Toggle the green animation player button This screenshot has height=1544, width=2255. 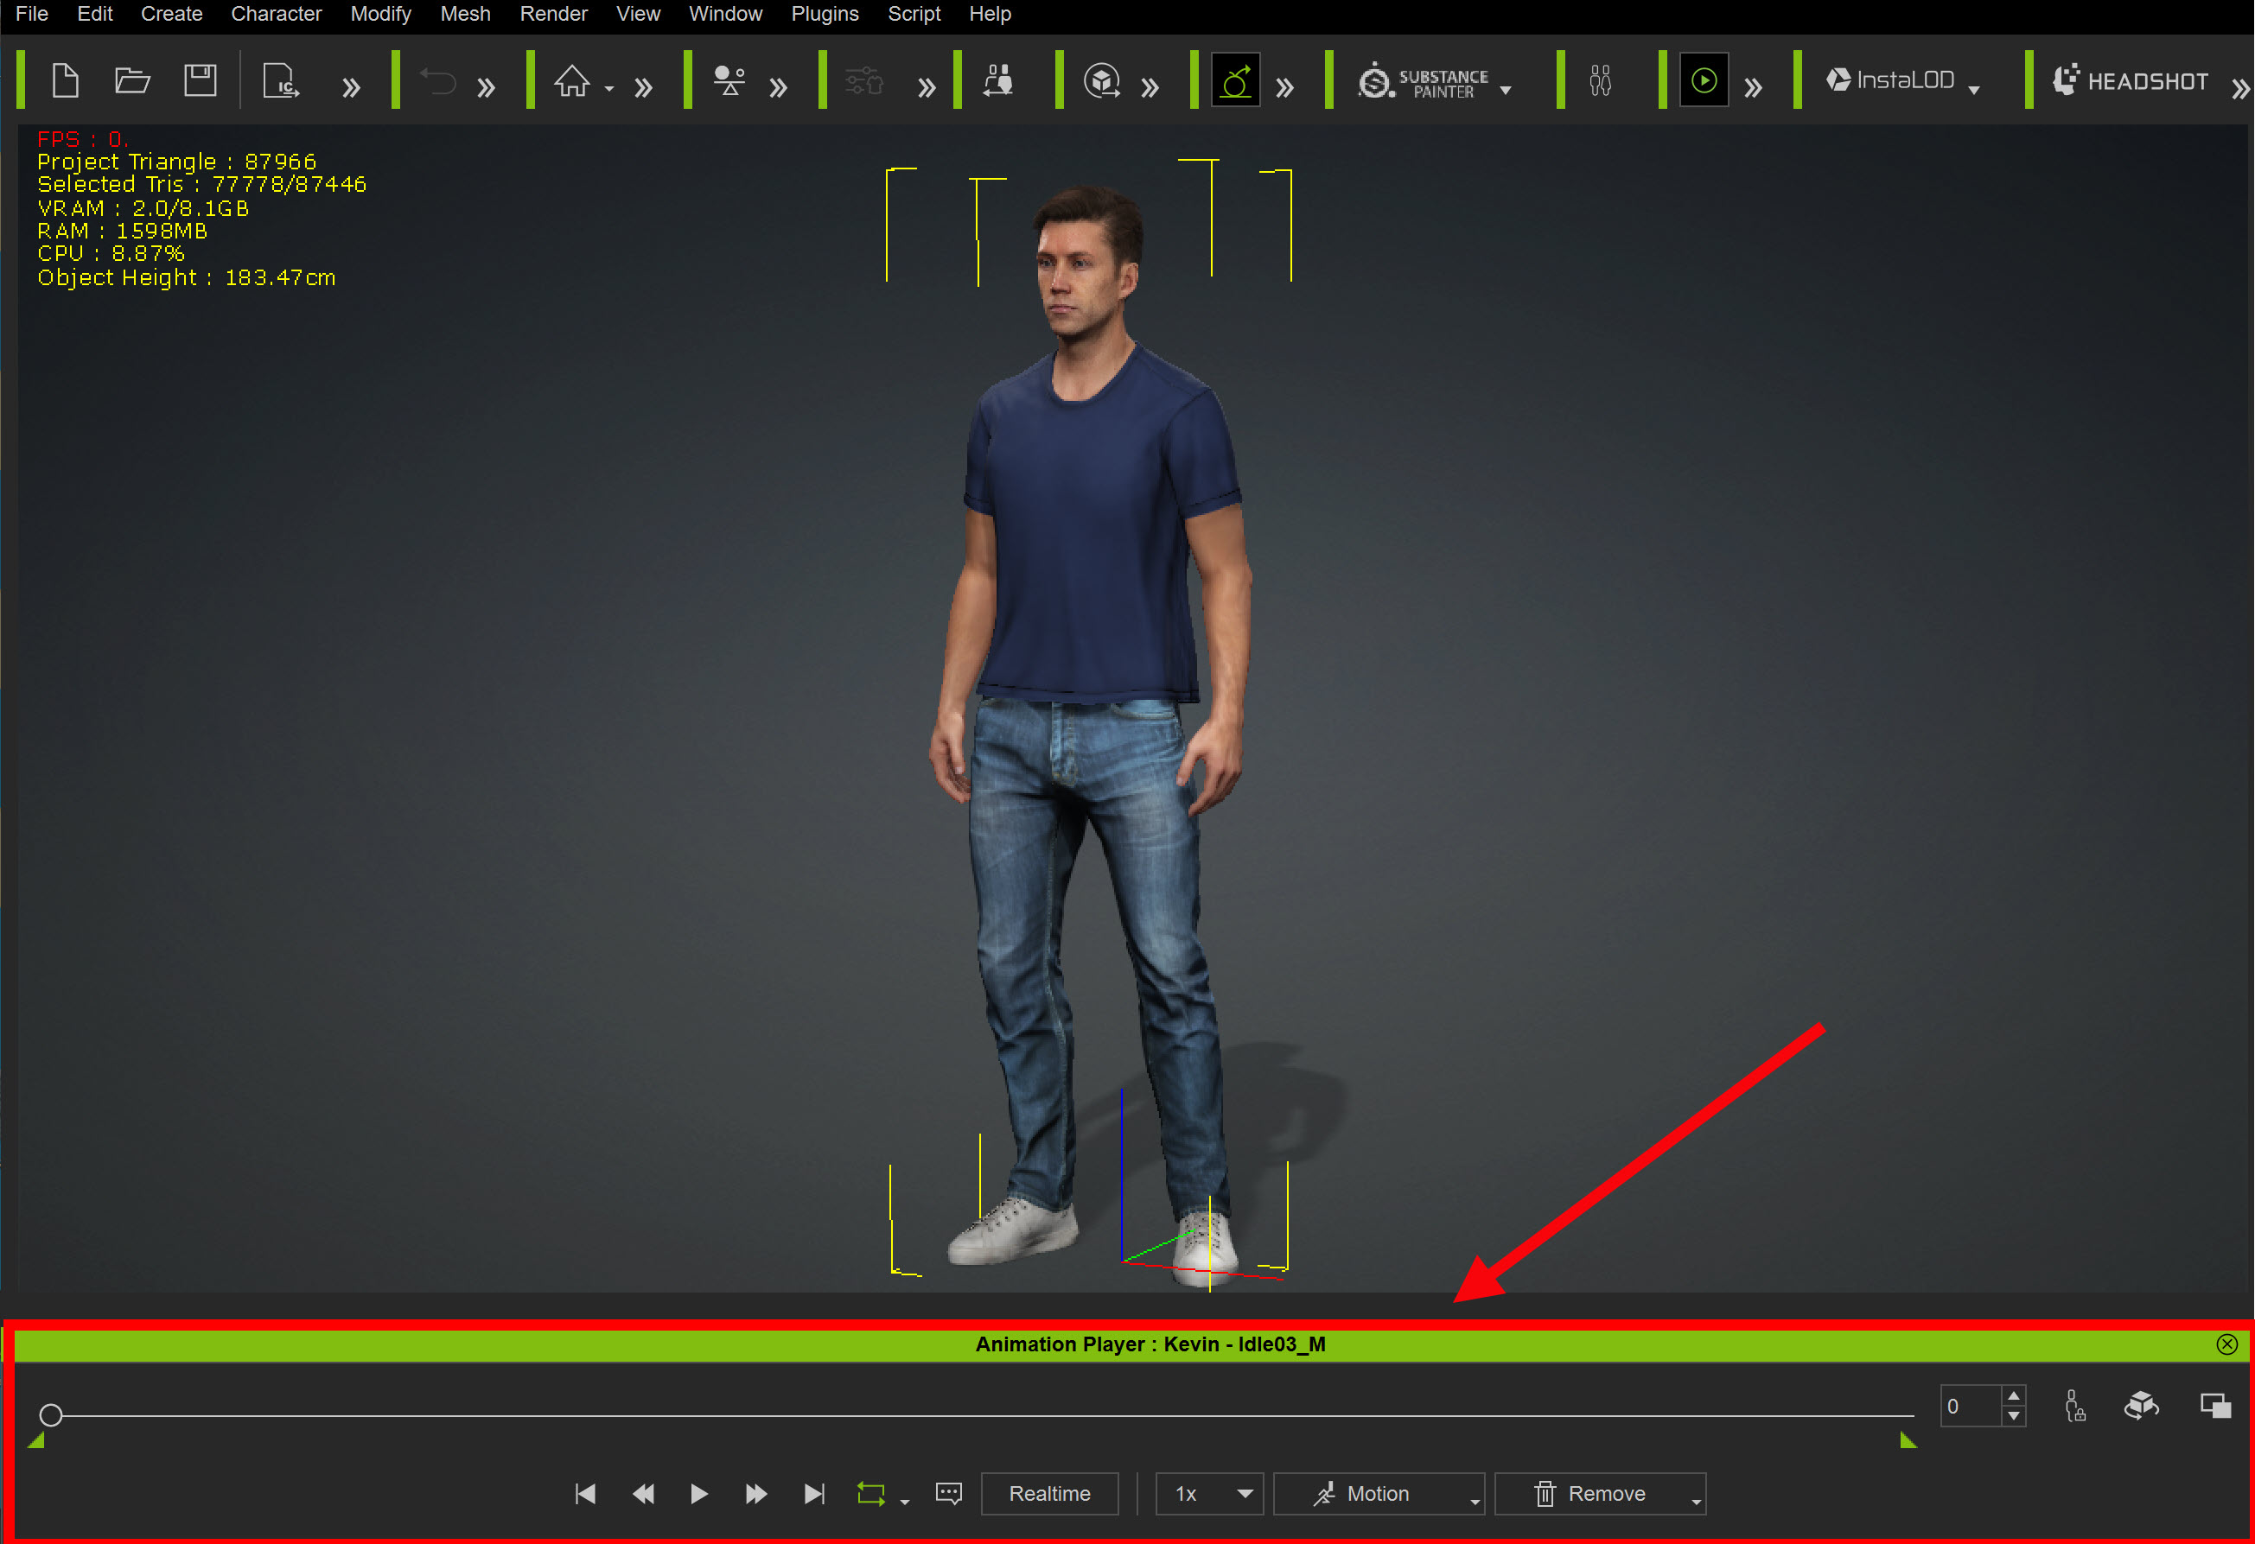[x=1704, y=80]
